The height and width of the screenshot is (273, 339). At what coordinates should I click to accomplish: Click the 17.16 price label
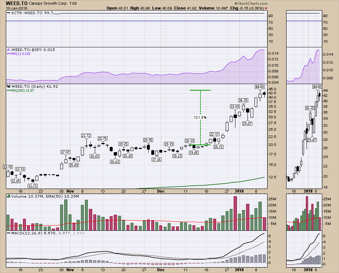point(156,160)
